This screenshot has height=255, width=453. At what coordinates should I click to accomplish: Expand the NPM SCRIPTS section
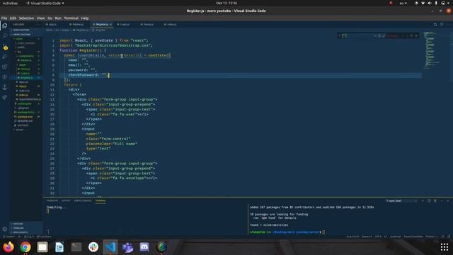(26, 232)
